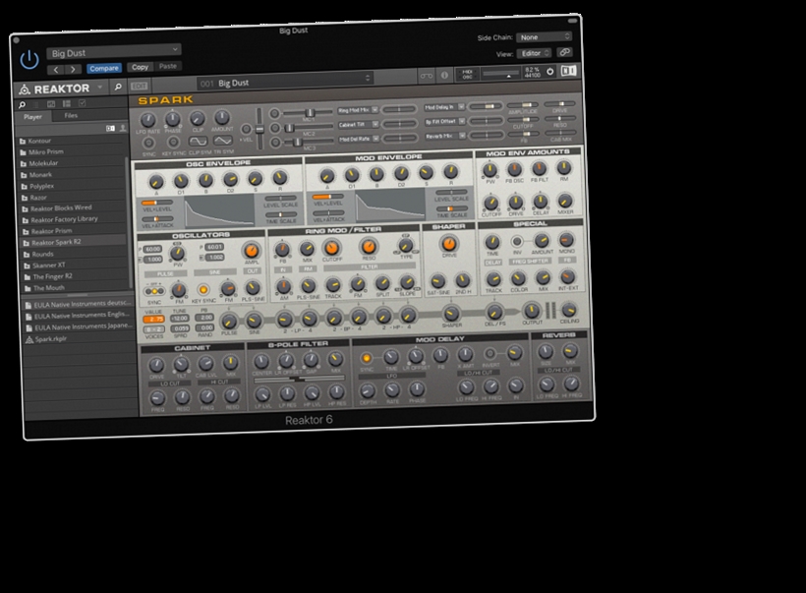
Task: Toggle the oscillator KEY SYNC orange button
Action: pos(203,290)
